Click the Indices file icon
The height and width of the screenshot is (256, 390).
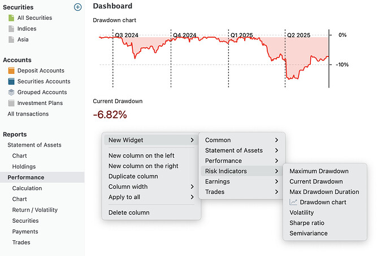tap(11, 29)
